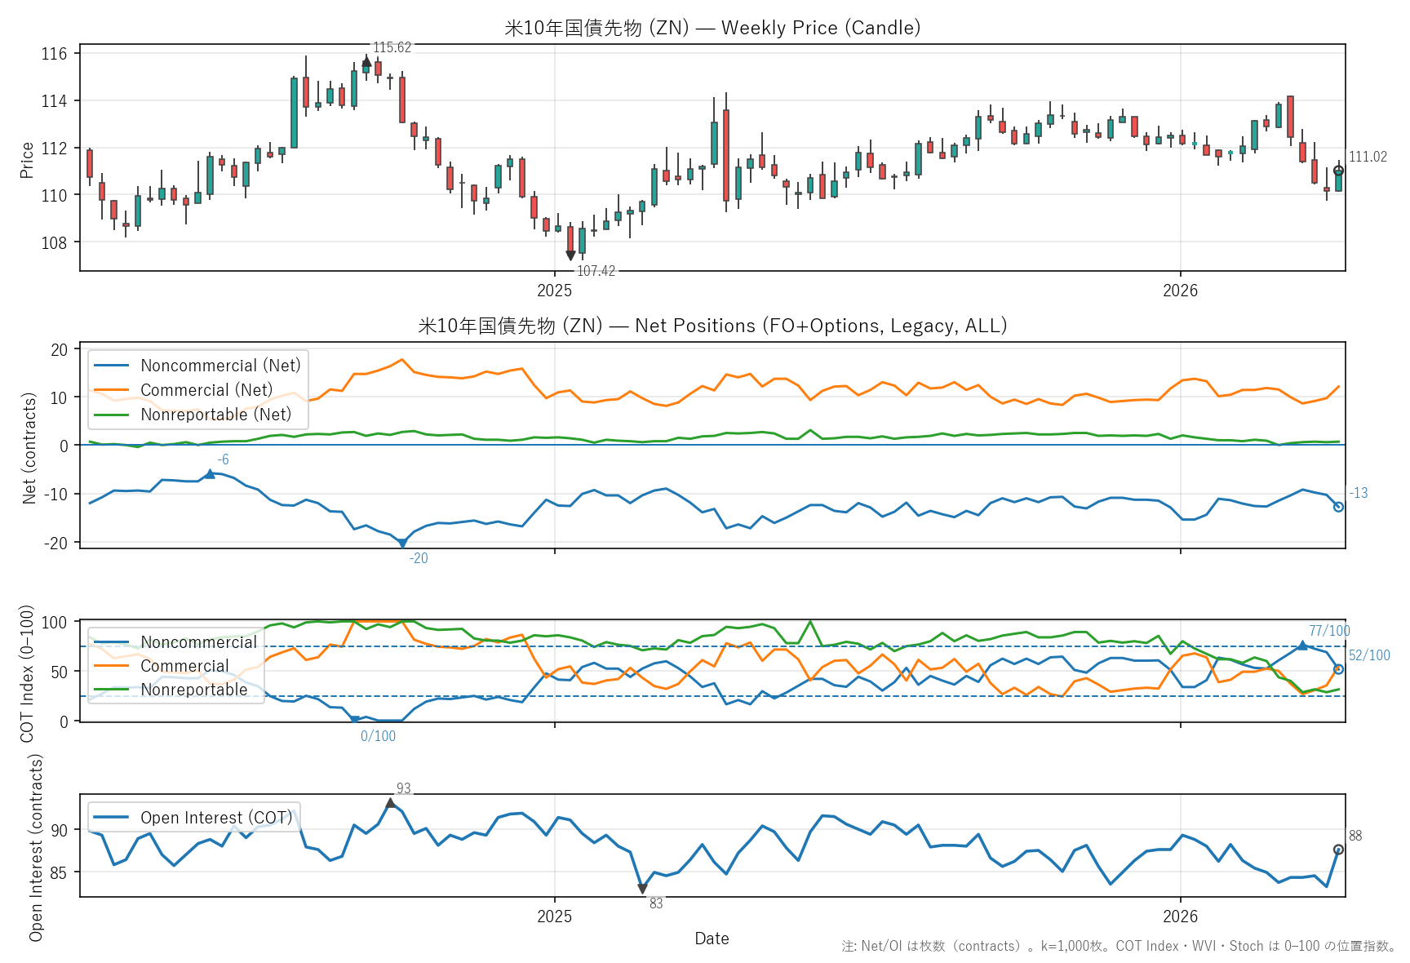This screenshot has width=1410, height=963.
Task: Click the 2026 label on the bottom date axis
Action: (1180, 916)
